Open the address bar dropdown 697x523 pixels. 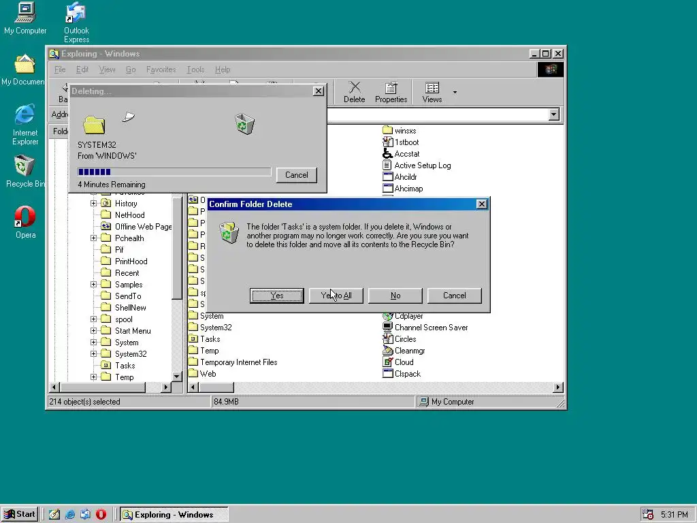(553, 114)
